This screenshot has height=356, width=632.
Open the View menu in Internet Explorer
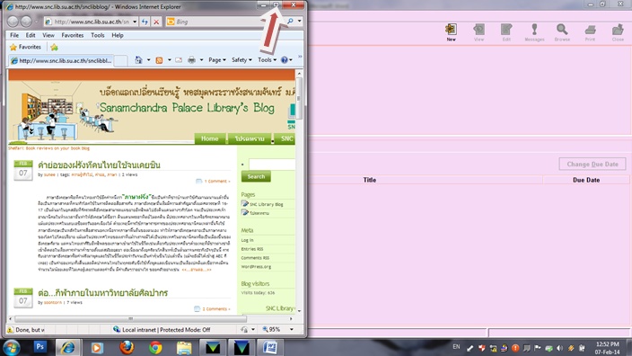[48, 35]
